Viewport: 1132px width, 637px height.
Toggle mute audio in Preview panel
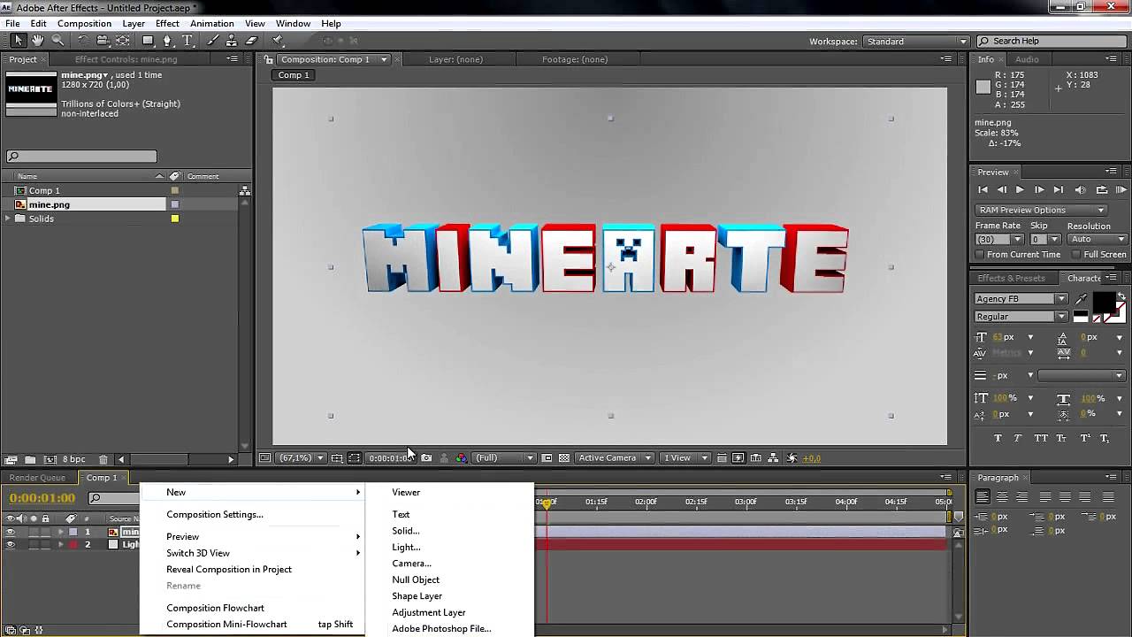tap(1080, 190)
